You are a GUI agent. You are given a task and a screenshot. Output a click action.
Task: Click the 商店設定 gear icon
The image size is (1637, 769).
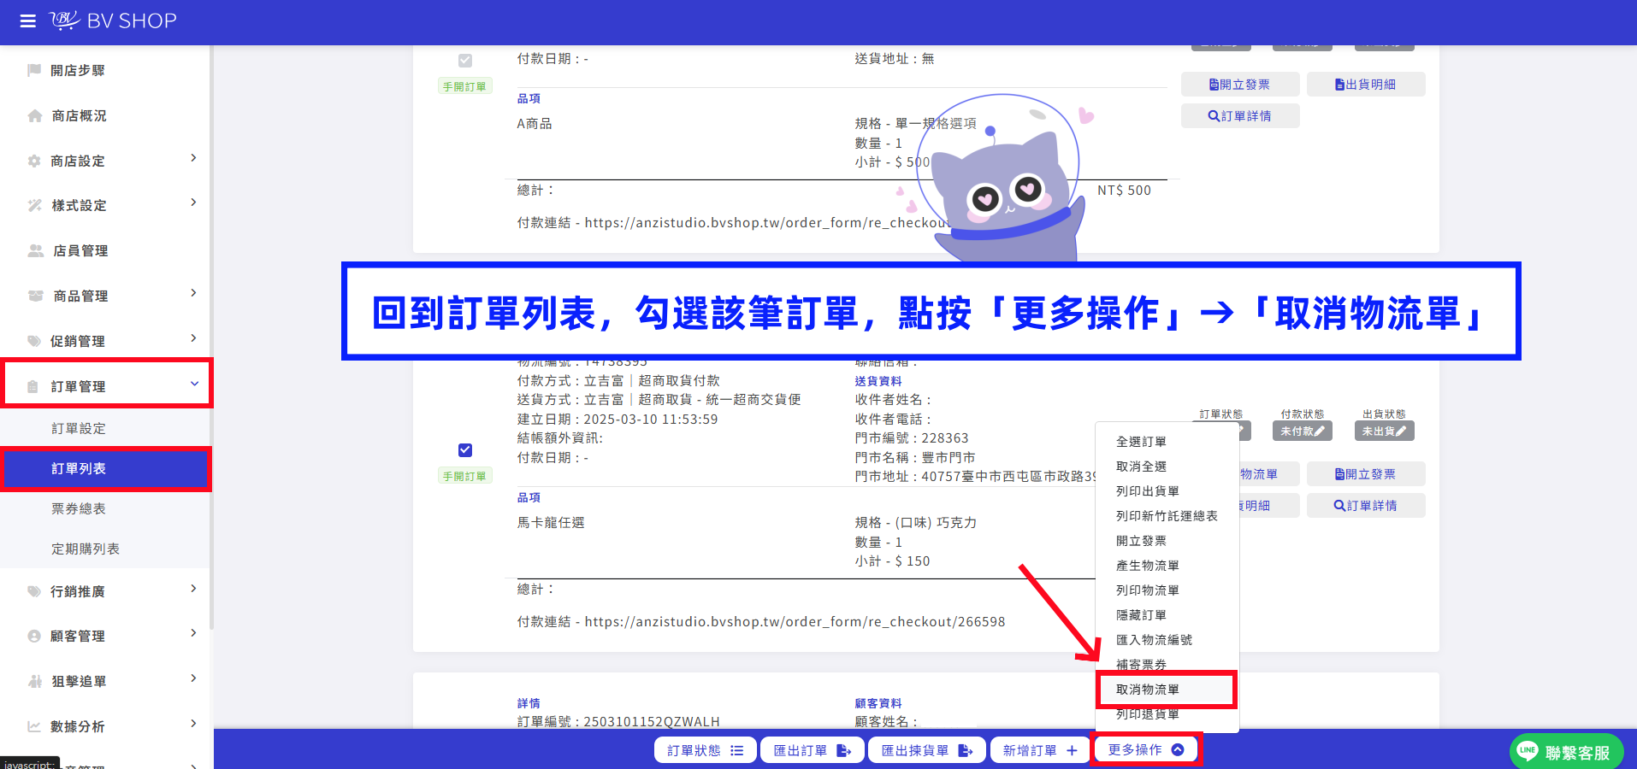tap(34, 161)
